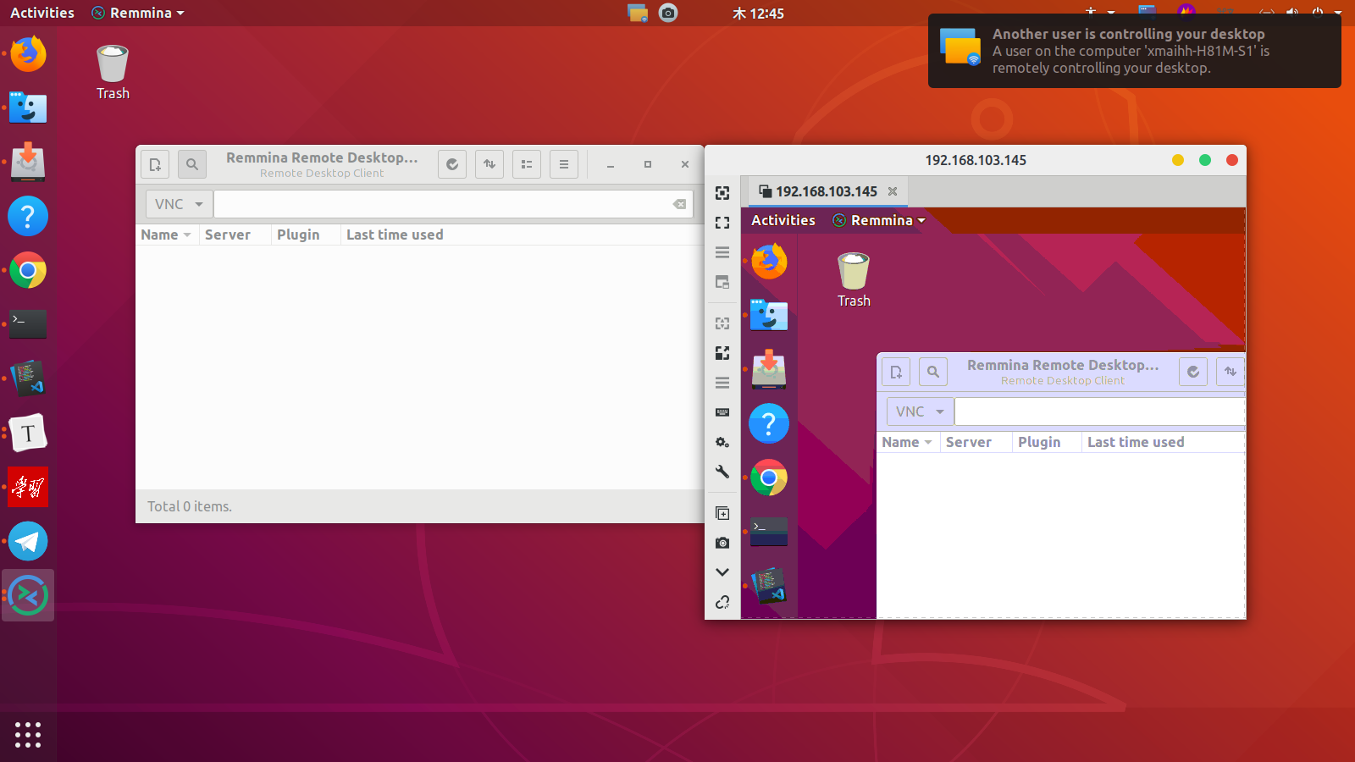
Task: Open Activities in the host top bar
Action: point(42,13)
